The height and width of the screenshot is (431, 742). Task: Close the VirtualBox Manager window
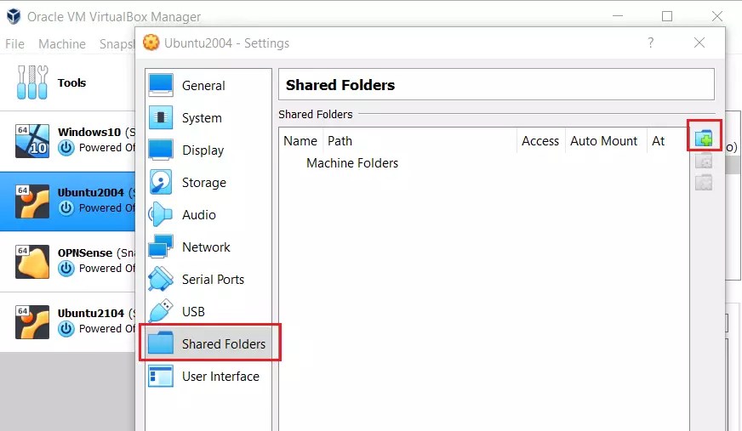(x=717, y=16)
